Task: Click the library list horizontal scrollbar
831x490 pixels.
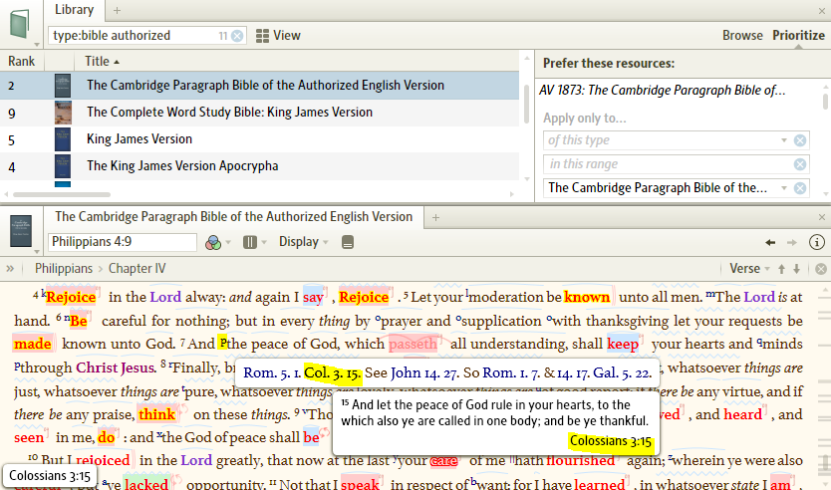Action: click(62, 194)
